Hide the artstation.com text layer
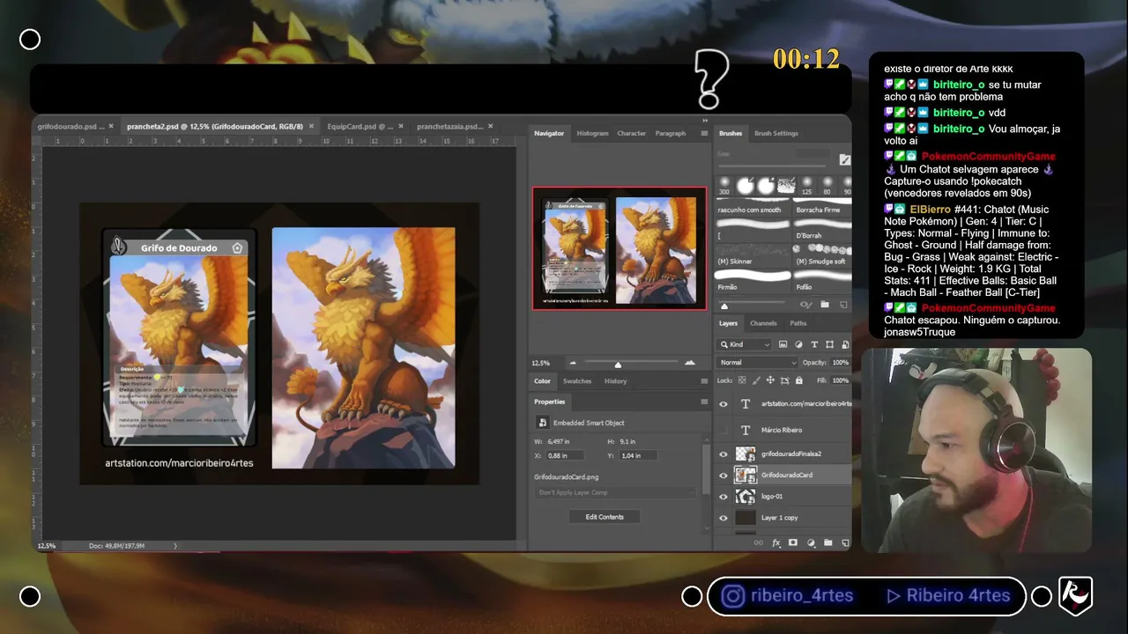Viewport: 1128px width, 634px height. coord(724,404)
